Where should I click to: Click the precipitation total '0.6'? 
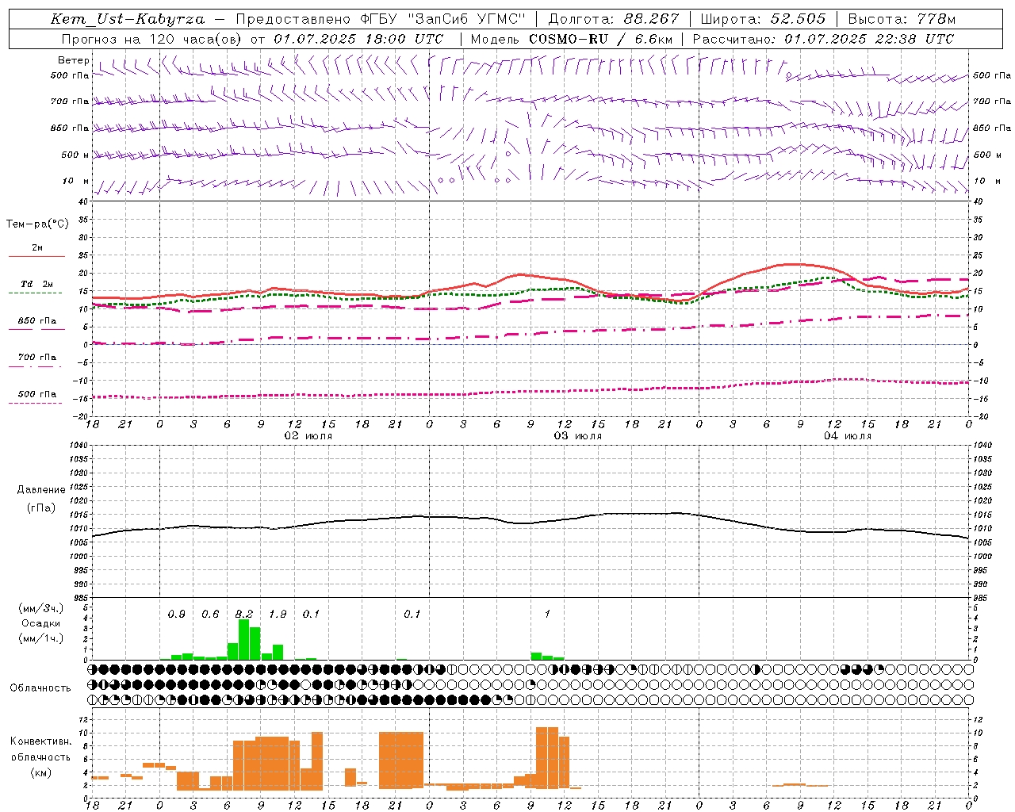pos(210,614)
